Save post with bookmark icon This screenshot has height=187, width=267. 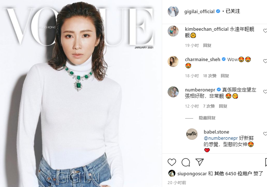click(x=266, y=162)
